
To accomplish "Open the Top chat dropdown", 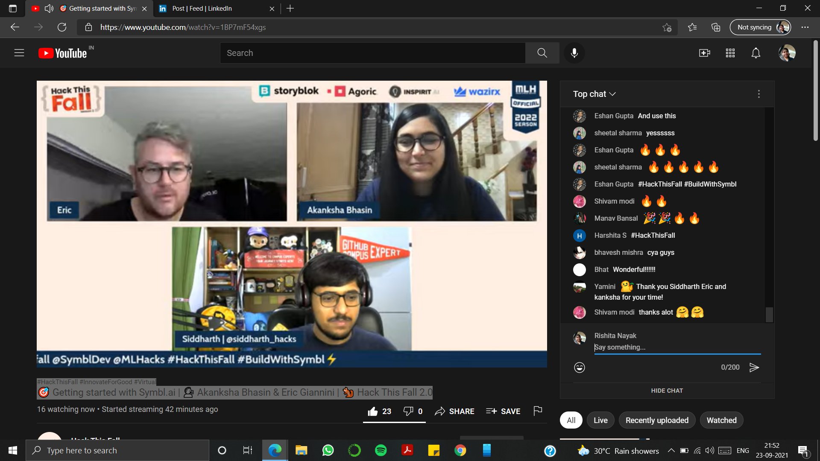I will point(594,94).
